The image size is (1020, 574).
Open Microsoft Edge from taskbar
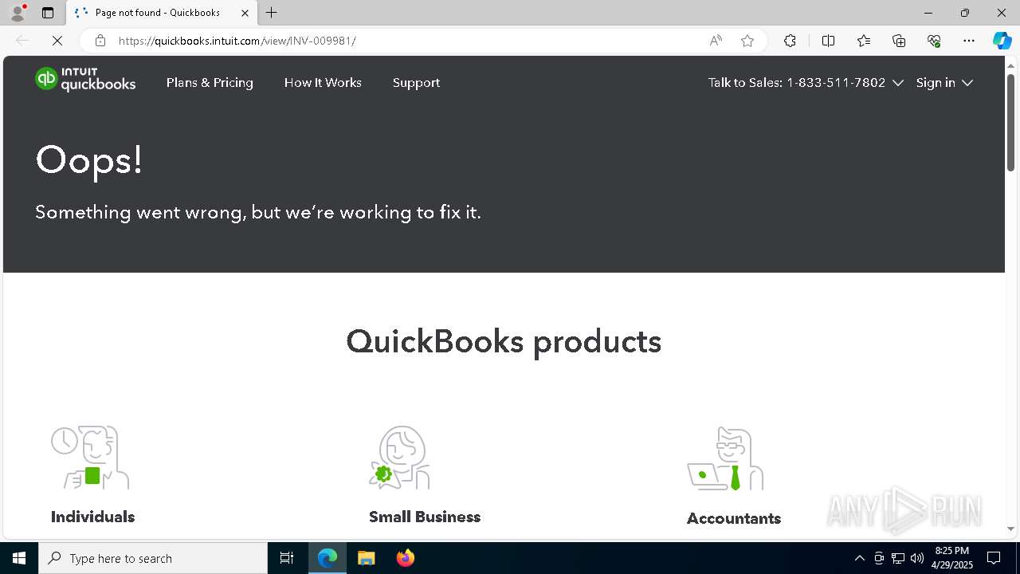click(328, 558)
